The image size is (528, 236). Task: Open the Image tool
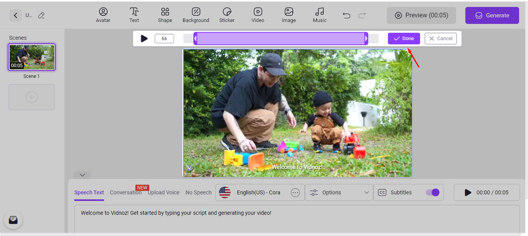289,15
